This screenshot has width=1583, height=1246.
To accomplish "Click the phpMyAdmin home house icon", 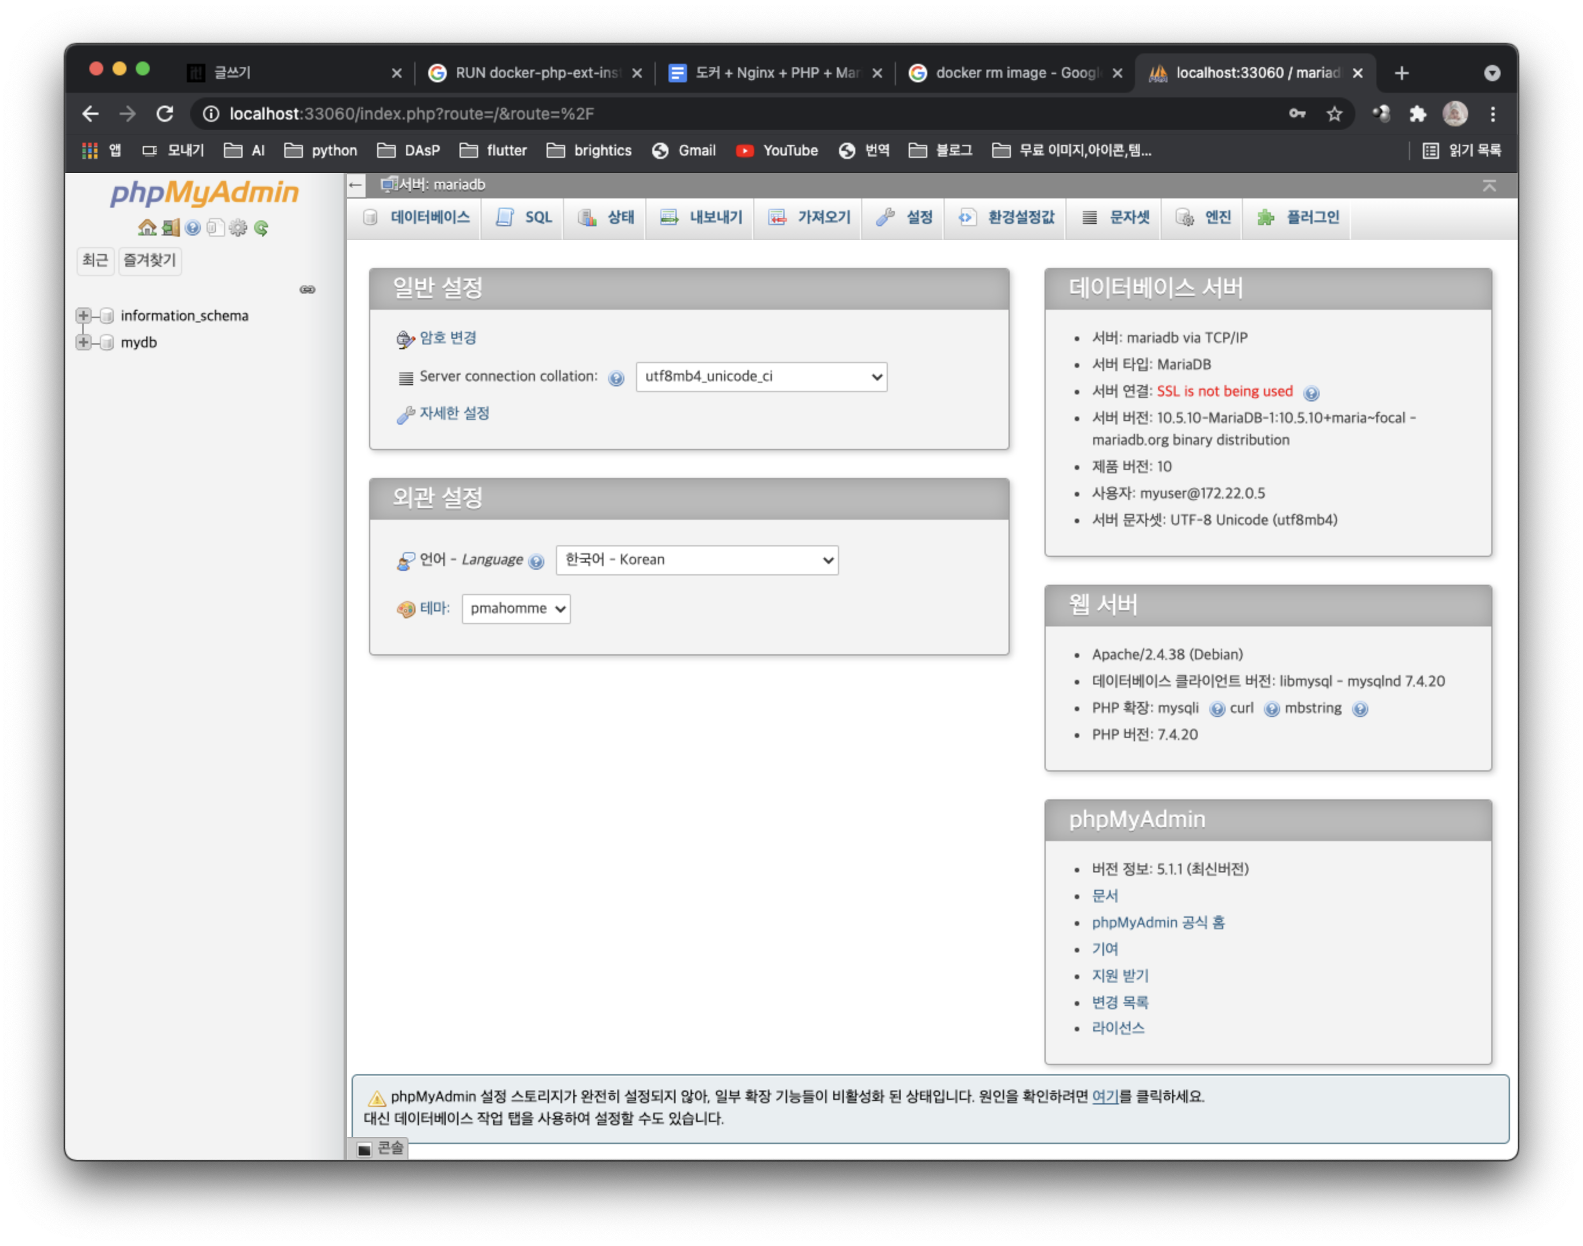I will click(147, 227).
